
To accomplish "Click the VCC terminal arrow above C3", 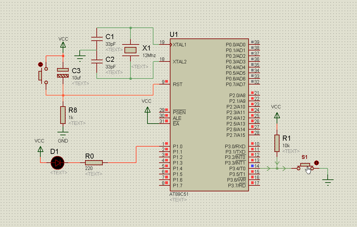I will point(63,44).
